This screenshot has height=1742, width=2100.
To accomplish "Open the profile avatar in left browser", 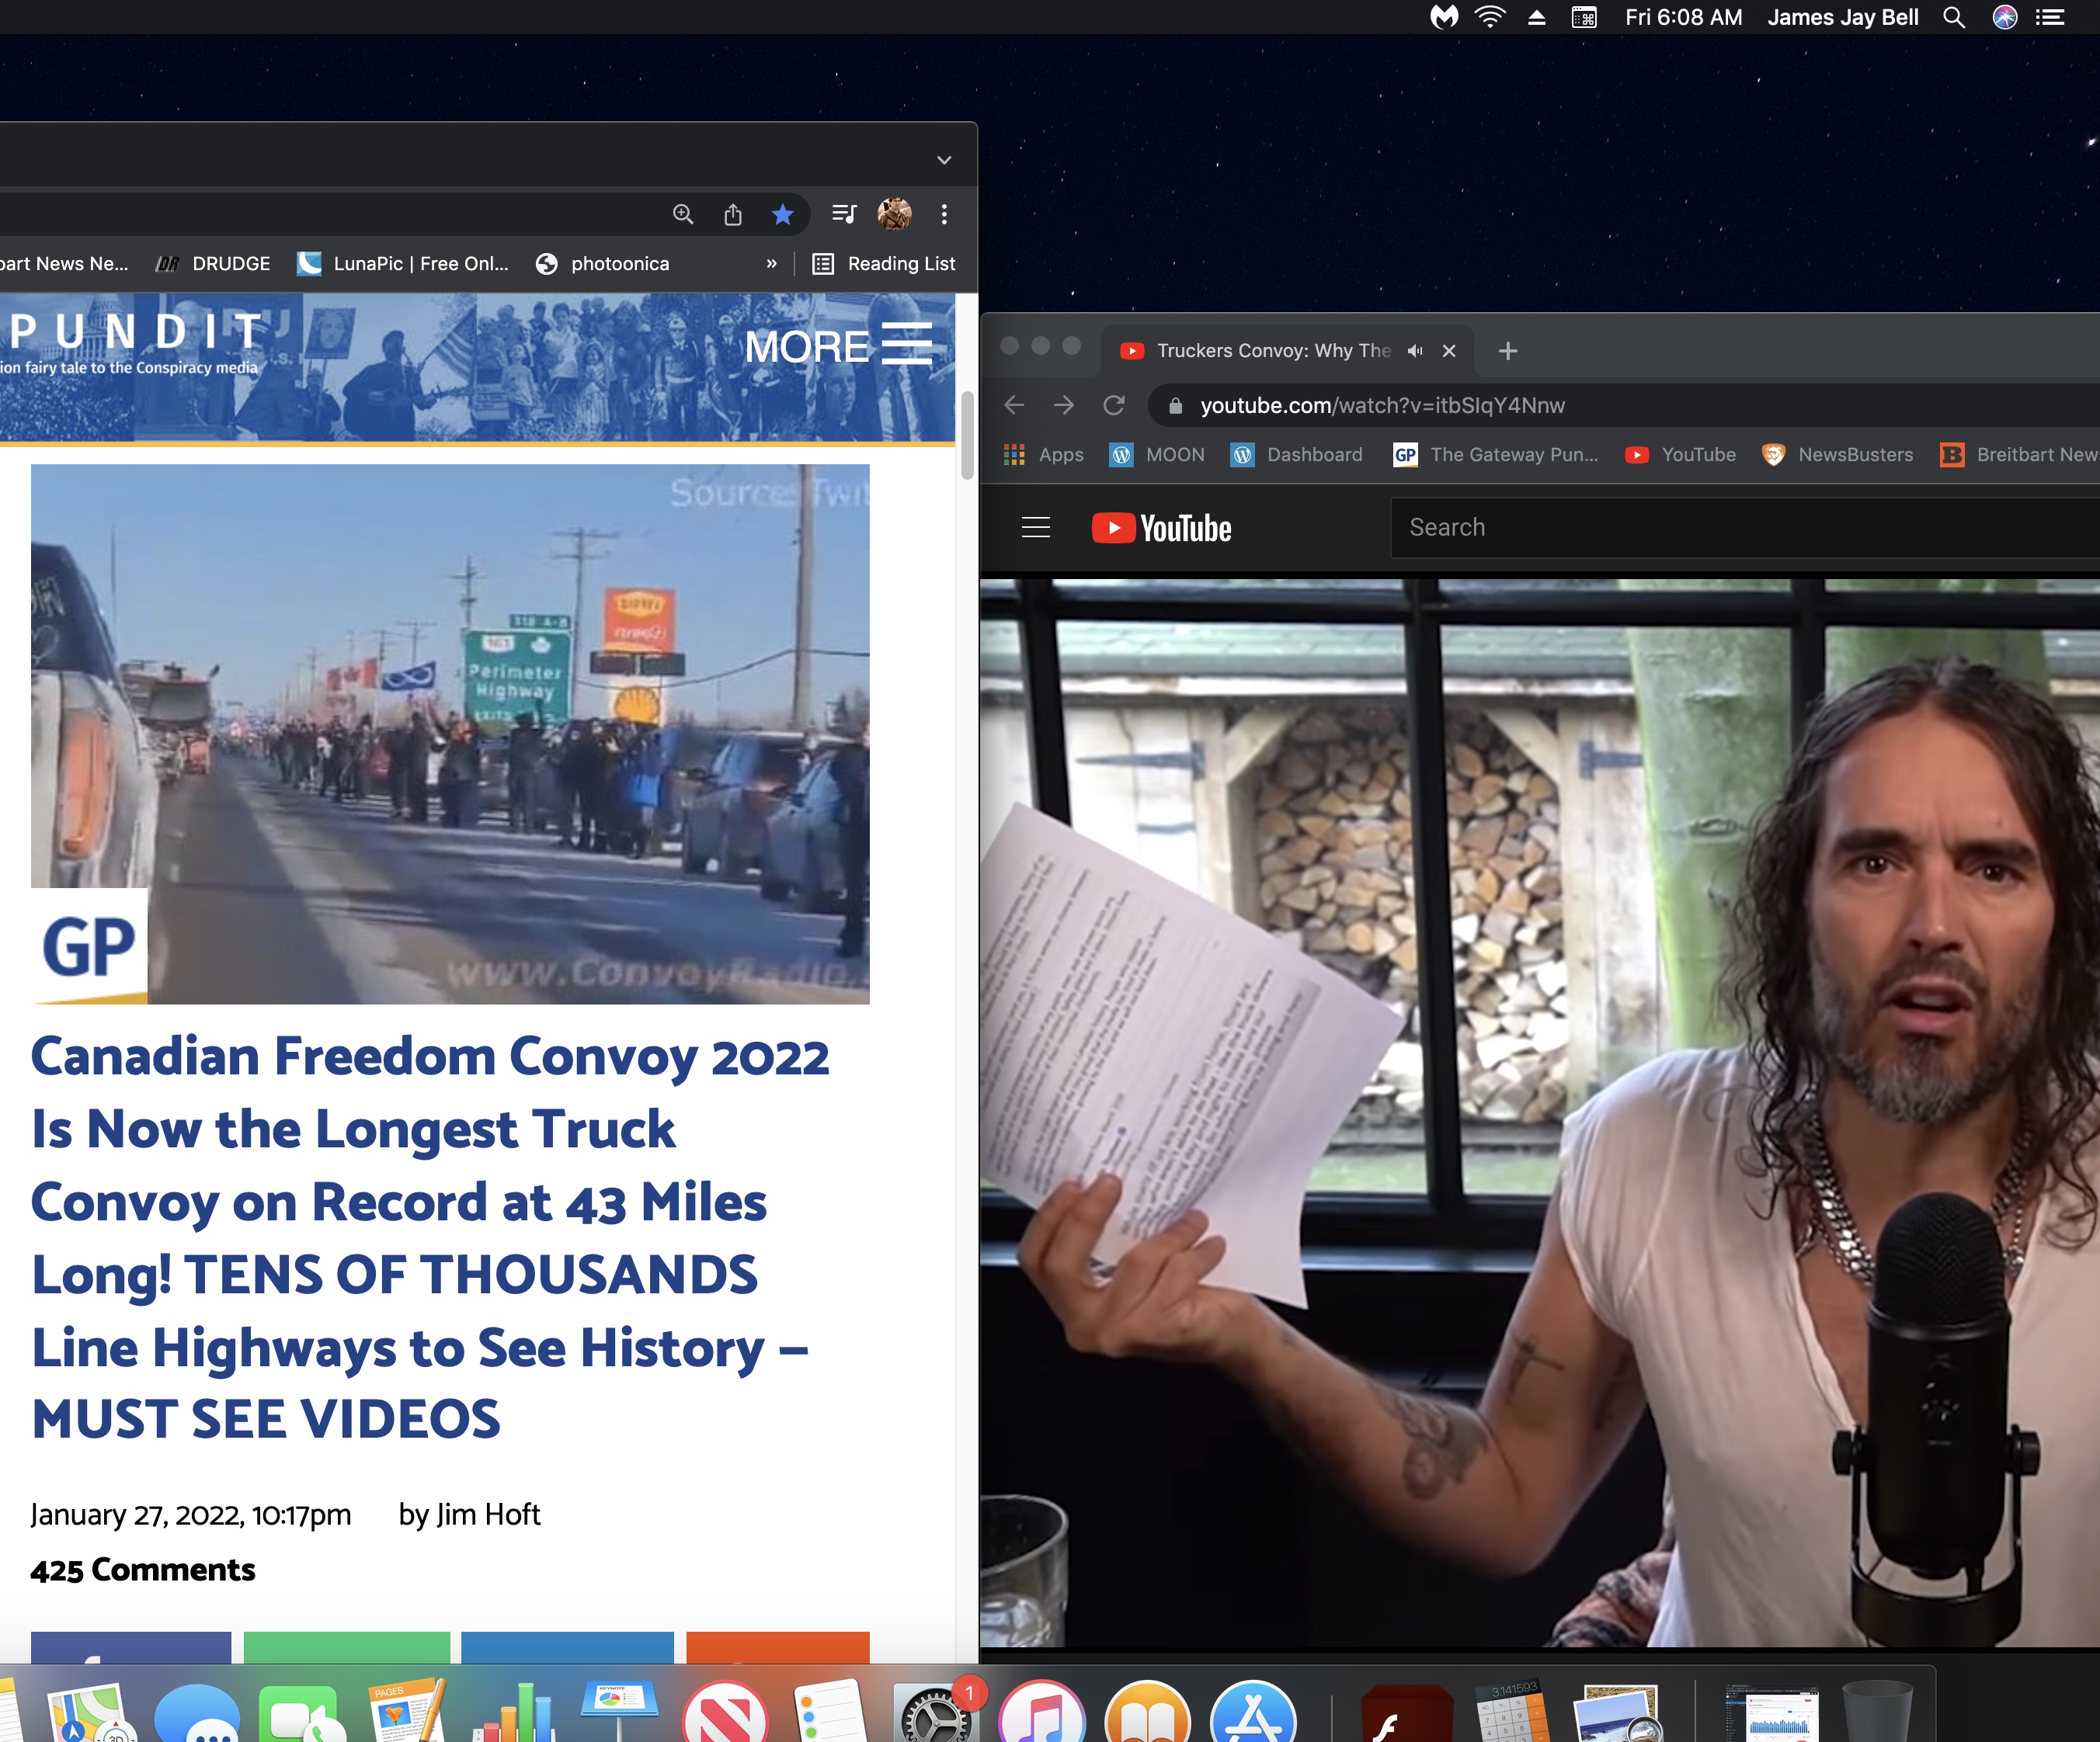I will pyautogui.click(x=894, y=214).
